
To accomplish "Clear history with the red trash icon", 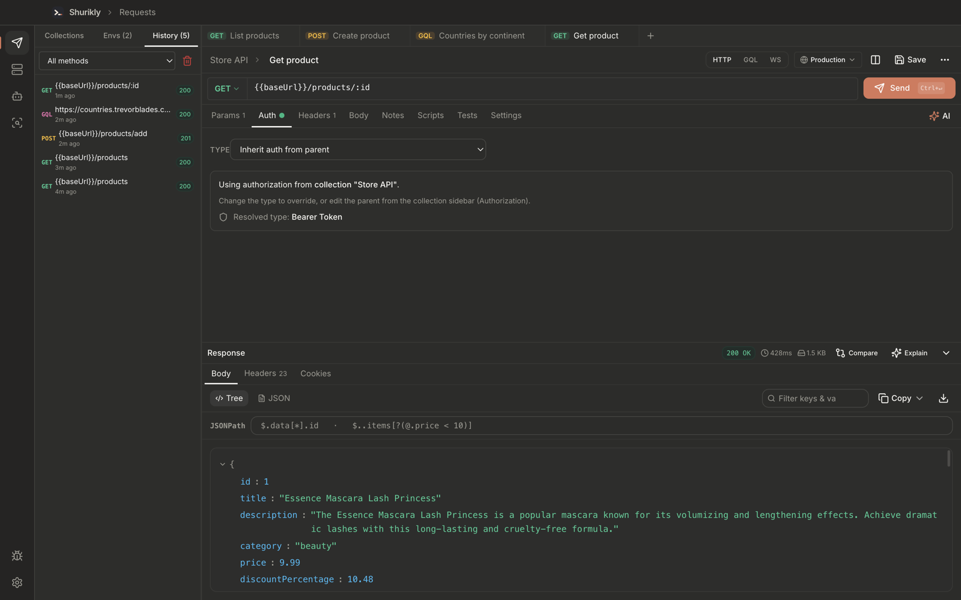I will click(x=187, y=61).
